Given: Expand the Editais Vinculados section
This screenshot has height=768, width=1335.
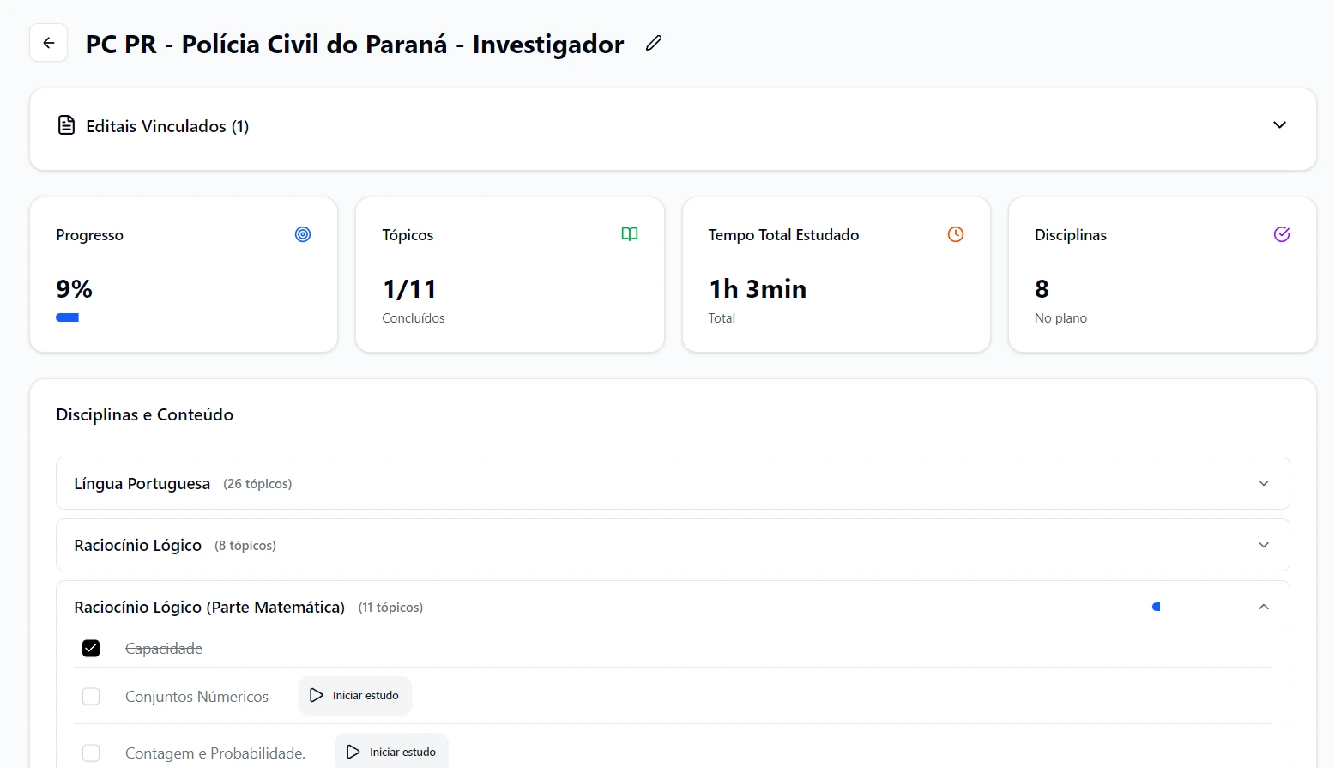Looking at the screenshot, I should [x=1279, y=124].
